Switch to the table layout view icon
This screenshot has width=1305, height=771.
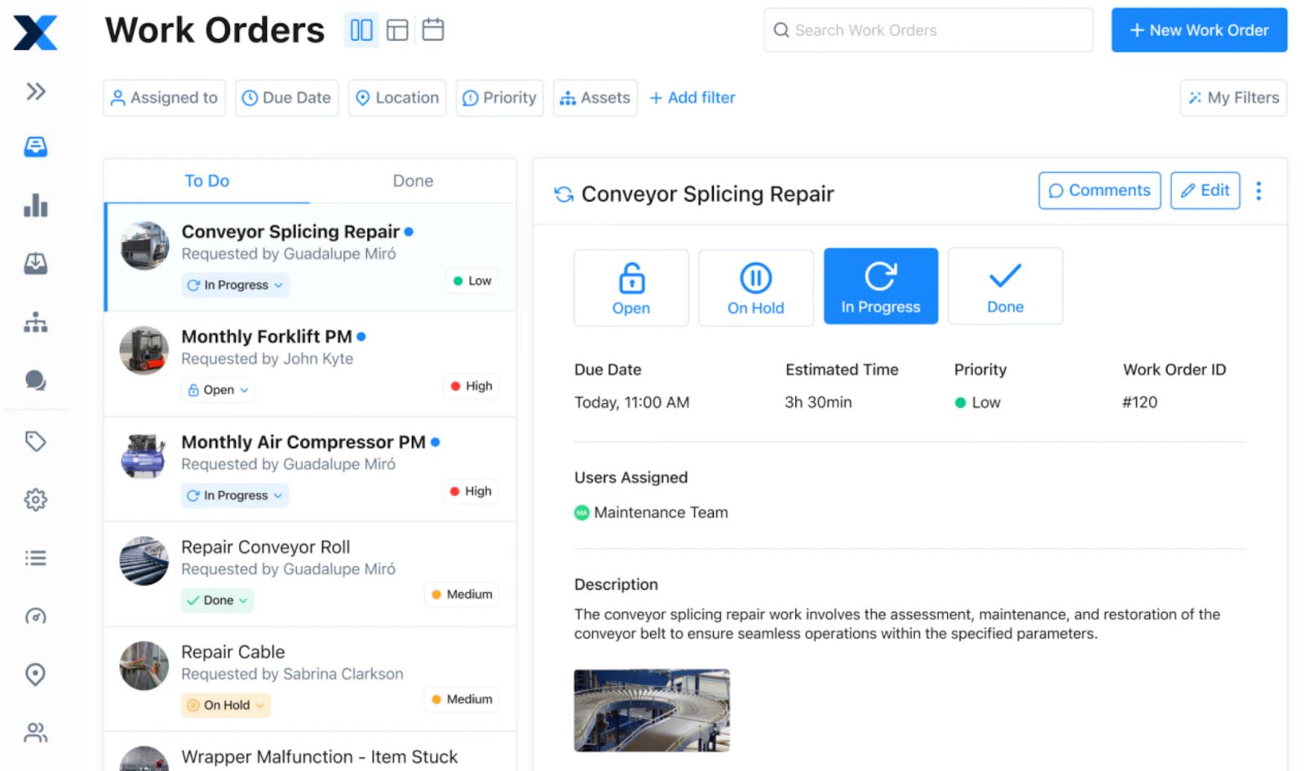click(x=397, y=30)
